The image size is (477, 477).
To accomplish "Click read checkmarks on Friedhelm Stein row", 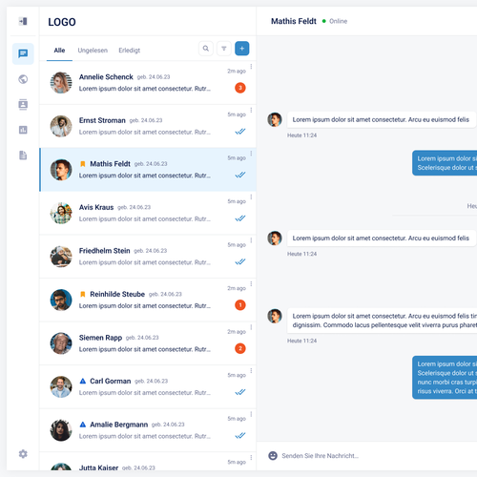I will (240, 261).
